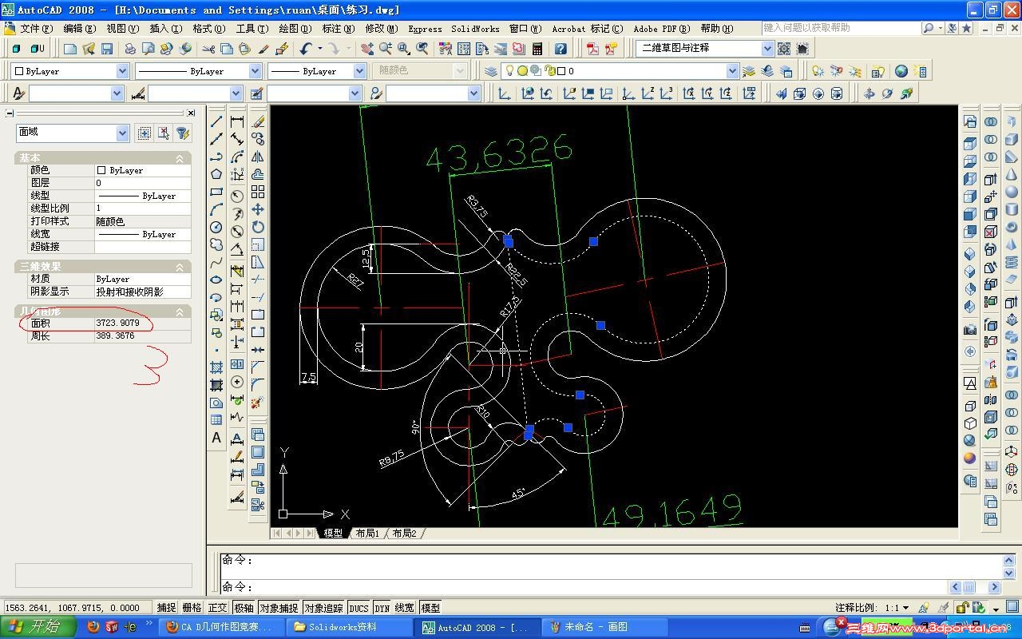The image size is (1022, 639).
Task: Click the 模型 button in status bar
Action: (430, 608)
